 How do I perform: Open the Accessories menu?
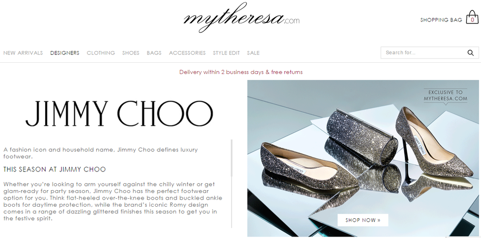coord(187,53)
